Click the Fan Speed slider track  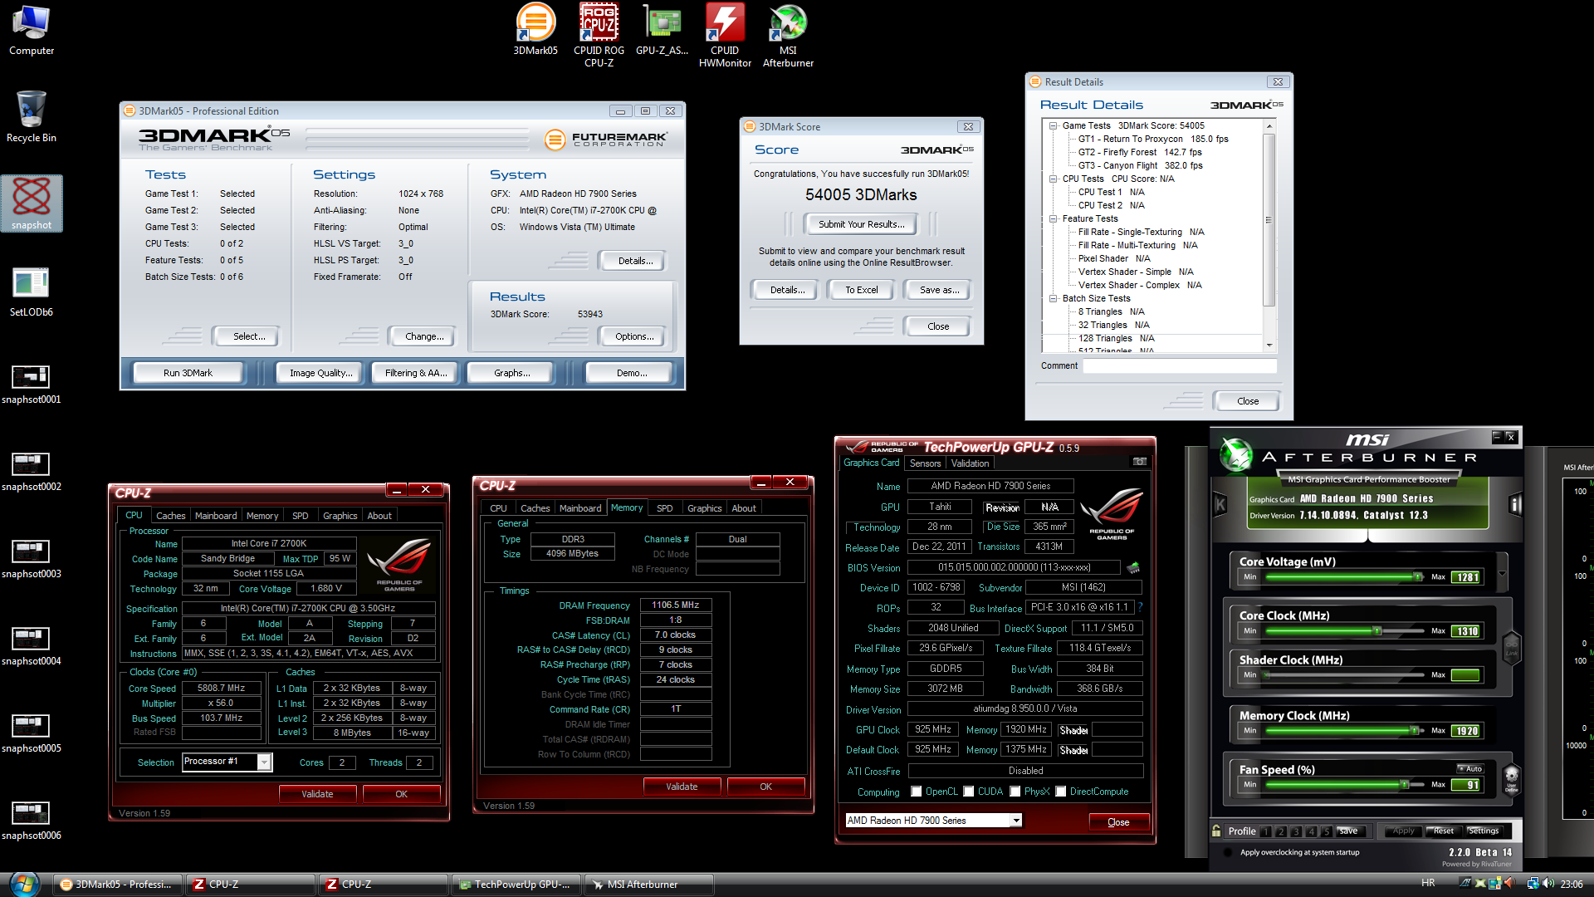tap(1344, 784)
